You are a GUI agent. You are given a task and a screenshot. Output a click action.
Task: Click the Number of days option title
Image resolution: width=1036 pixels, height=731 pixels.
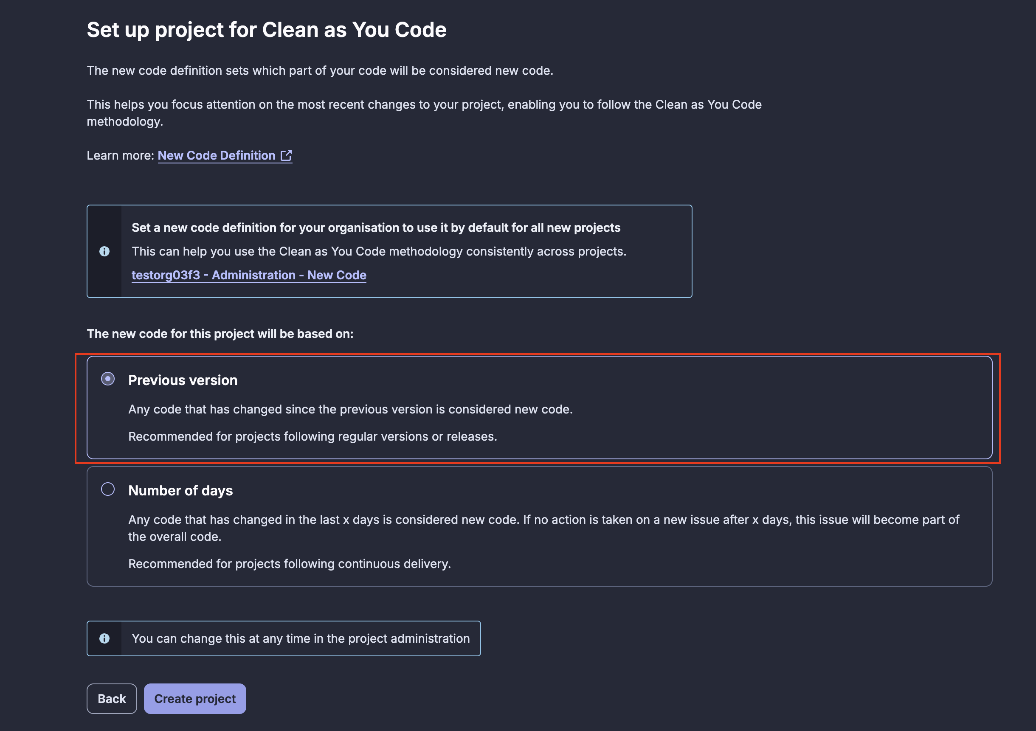pyautogui.click(x=180, y=490)
